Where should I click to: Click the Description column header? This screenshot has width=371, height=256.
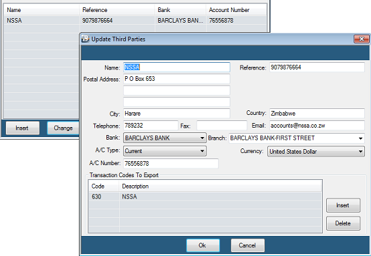[220, 186]
